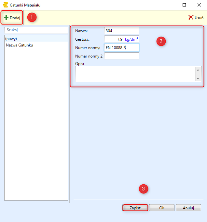Focus the empty Numer normy 2 field
The width and height of the screenshot is (207, 222).
(121, 56)
